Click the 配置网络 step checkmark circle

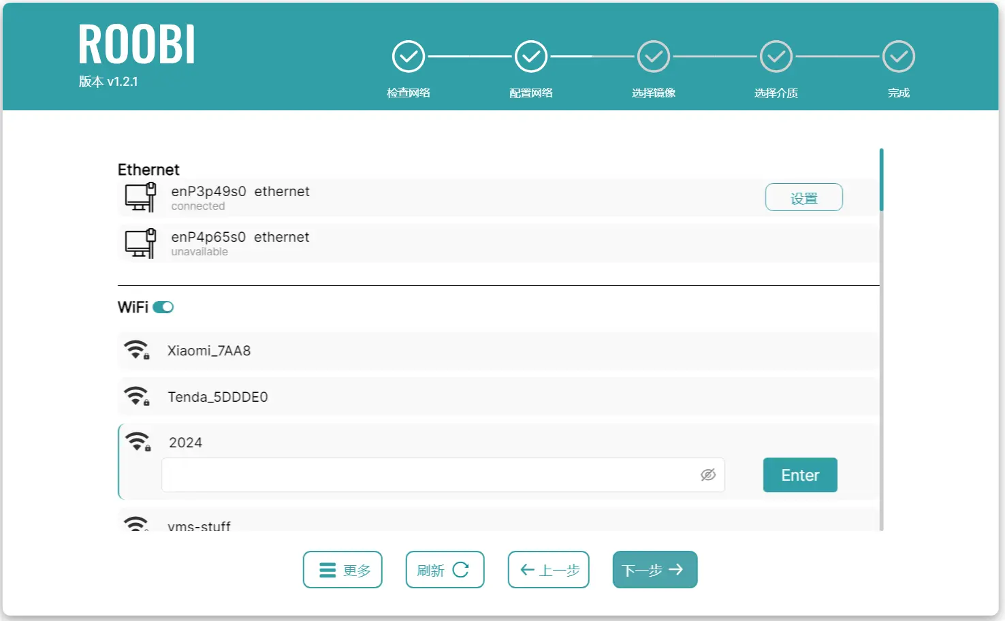[x=531, y=57]
